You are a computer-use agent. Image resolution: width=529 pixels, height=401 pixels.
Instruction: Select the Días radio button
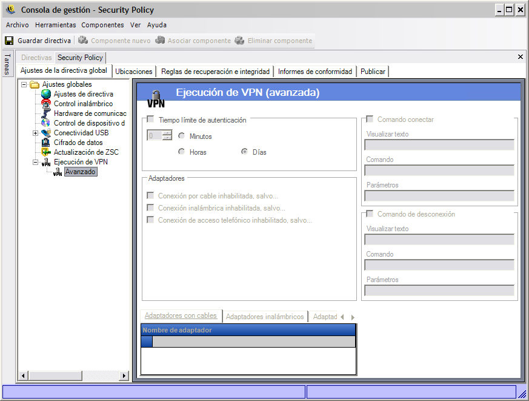tap(245, 152)
